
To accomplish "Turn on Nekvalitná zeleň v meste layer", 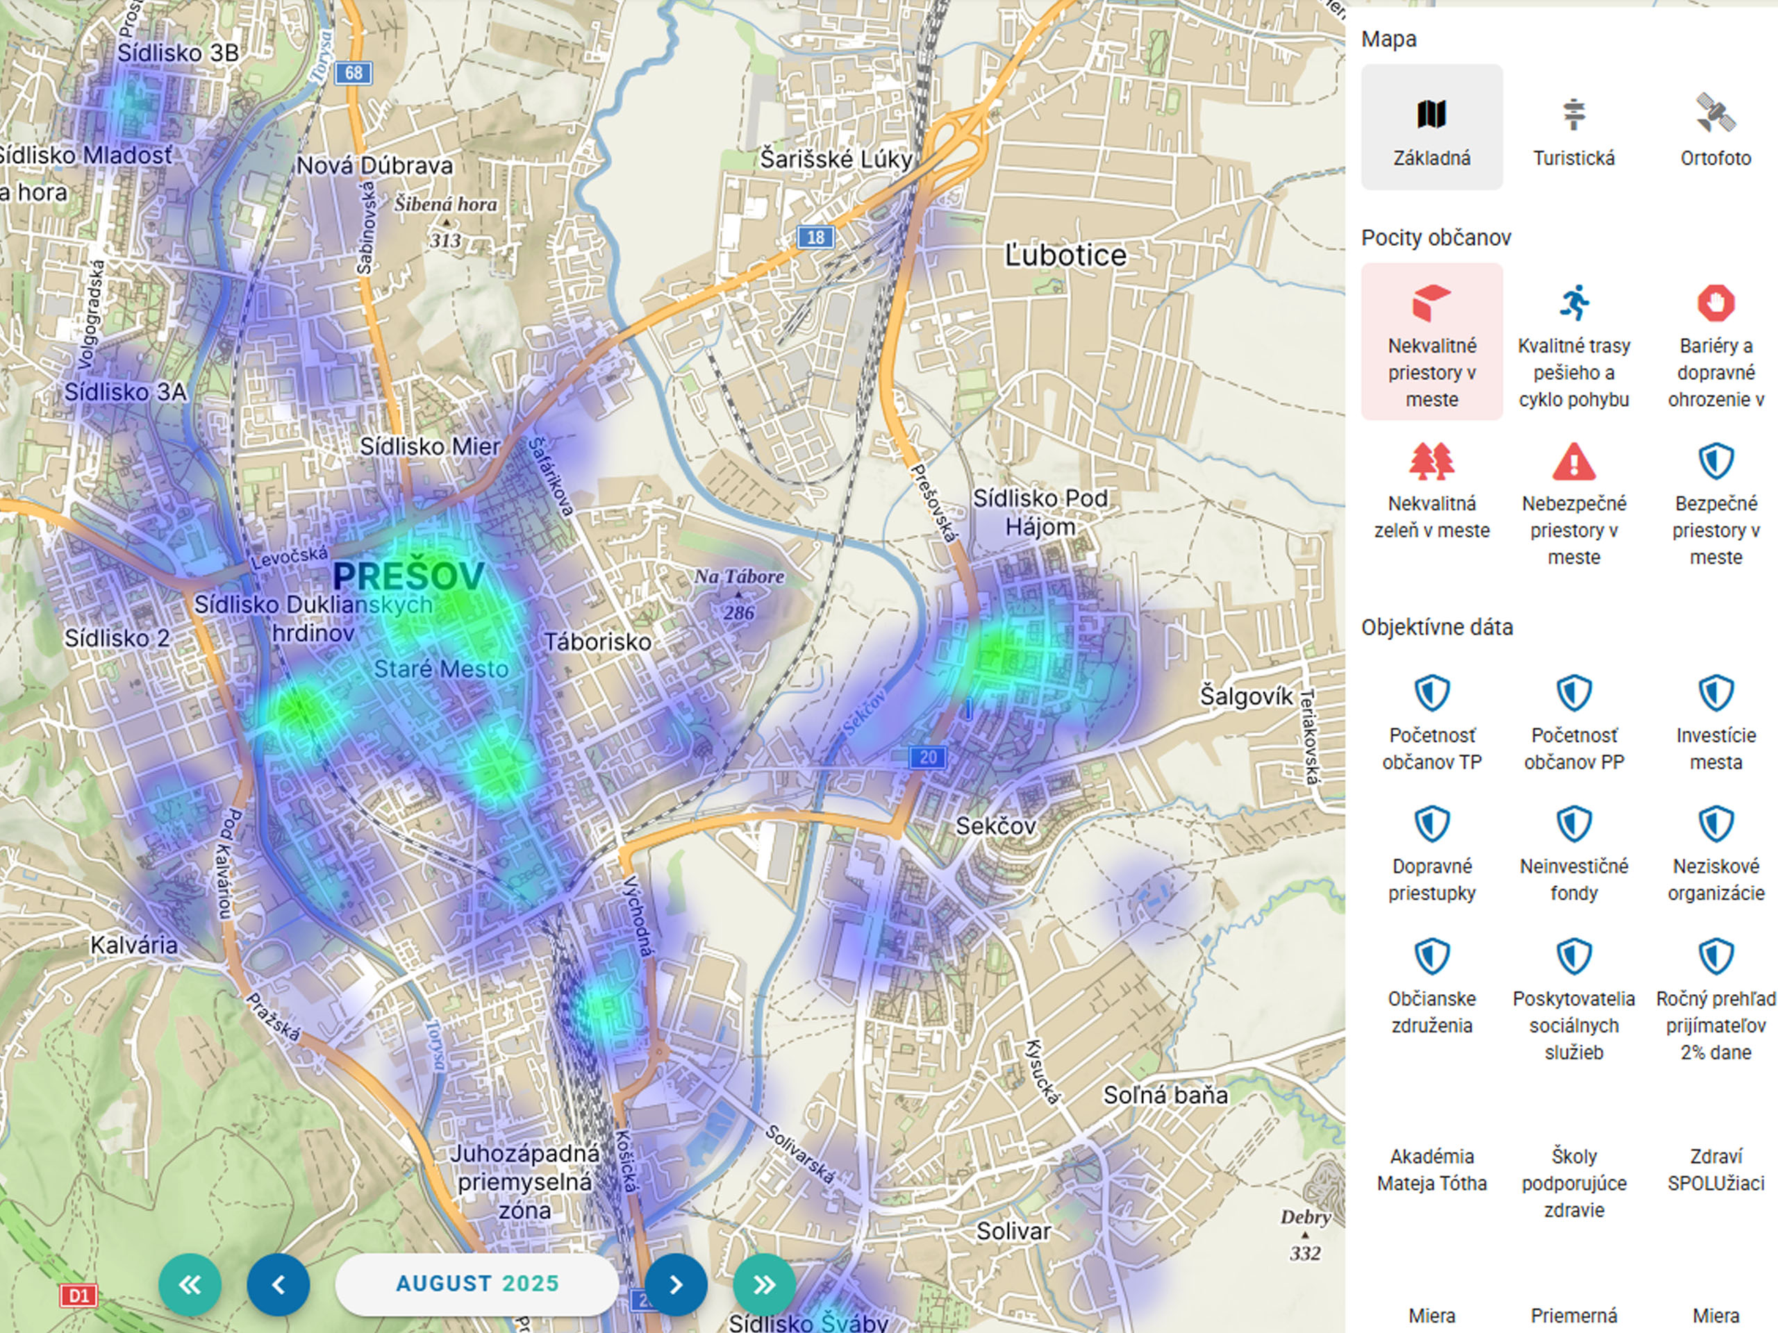I will (1431, 492).
